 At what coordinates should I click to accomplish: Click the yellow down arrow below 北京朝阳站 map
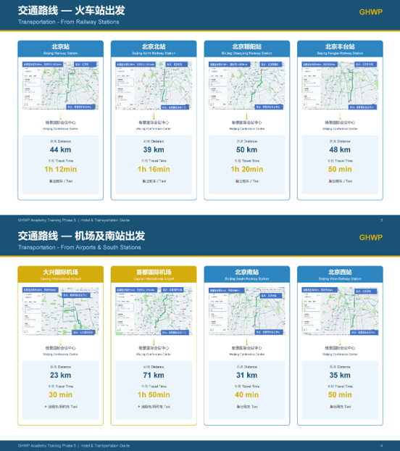[x=247, y=117]
